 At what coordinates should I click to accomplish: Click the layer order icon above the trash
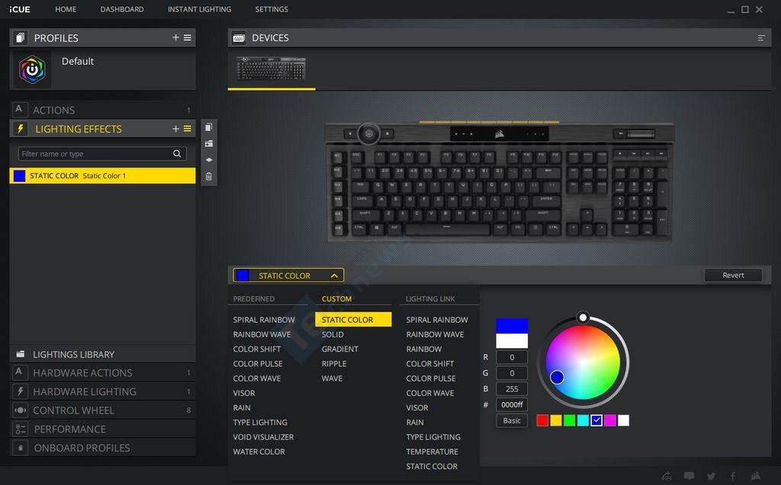pyautogui.click(x=209, y=160)
